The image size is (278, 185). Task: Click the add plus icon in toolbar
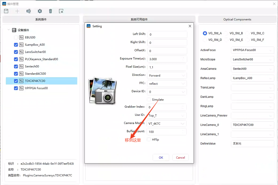(17, 11)
